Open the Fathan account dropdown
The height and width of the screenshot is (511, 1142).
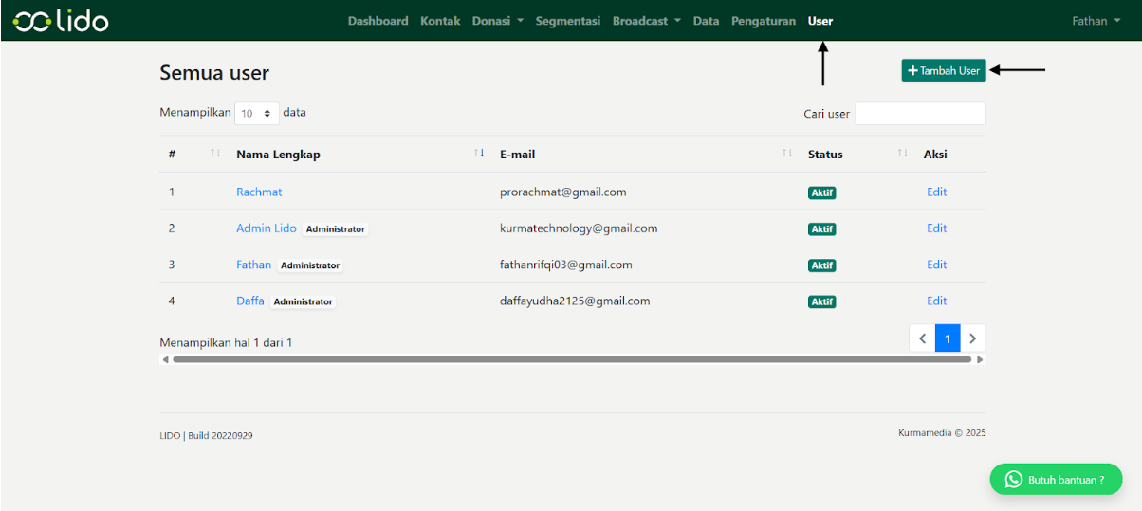(1096, 21)
